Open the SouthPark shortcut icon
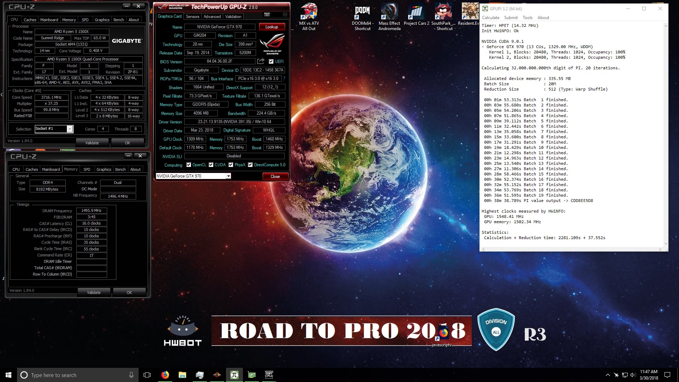 tap(443, 17)
